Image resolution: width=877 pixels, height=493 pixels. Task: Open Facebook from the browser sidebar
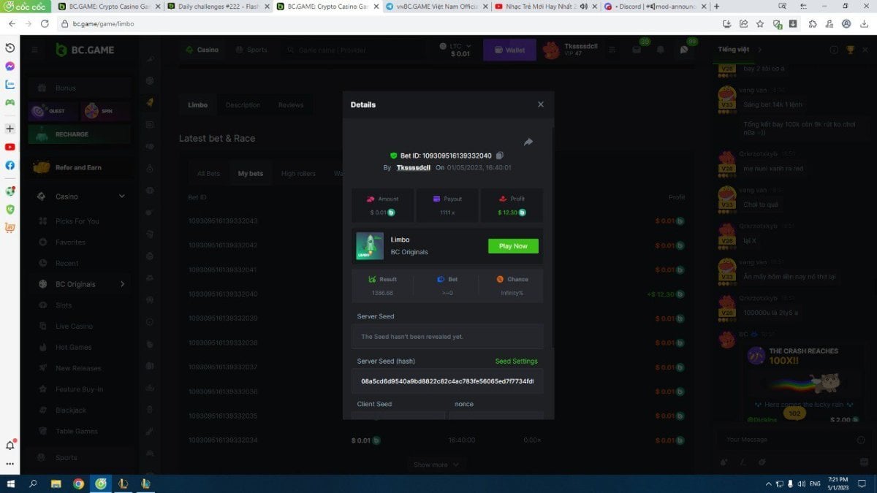pos(10,165)
